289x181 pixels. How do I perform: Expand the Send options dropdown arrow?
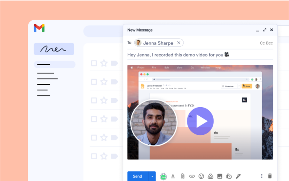click(152, 176)
